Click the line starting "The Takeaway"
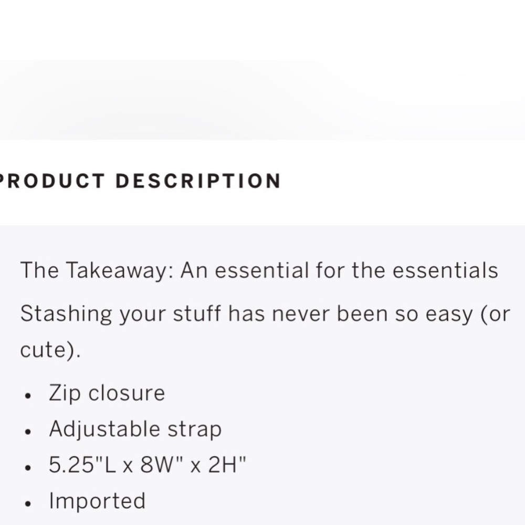Viewport: 525px width, 525px height. click(x=258, y=271)
